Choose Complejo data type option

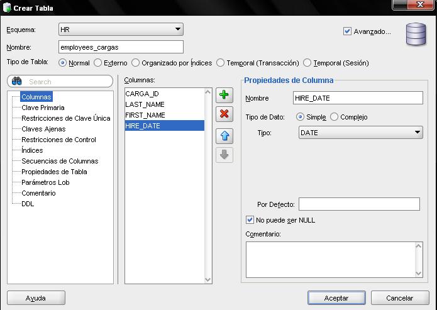tap(334, 117)
